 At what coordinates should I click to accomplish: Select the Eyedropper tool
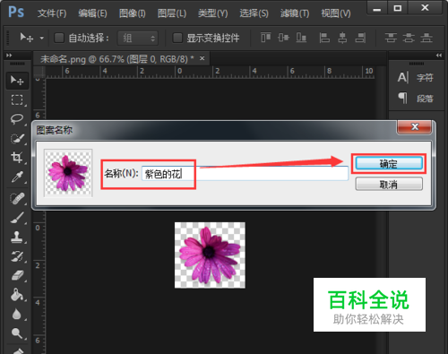[17, 177]
